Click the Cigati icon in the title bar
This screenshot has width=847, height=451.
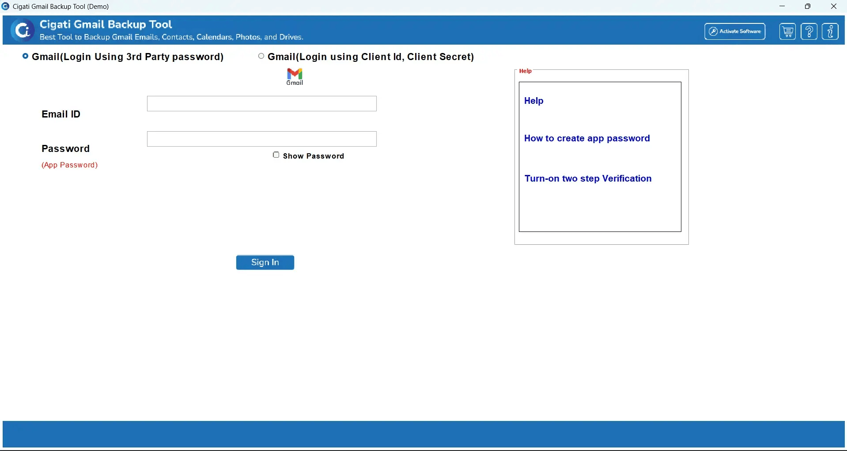tap(6, 6)
